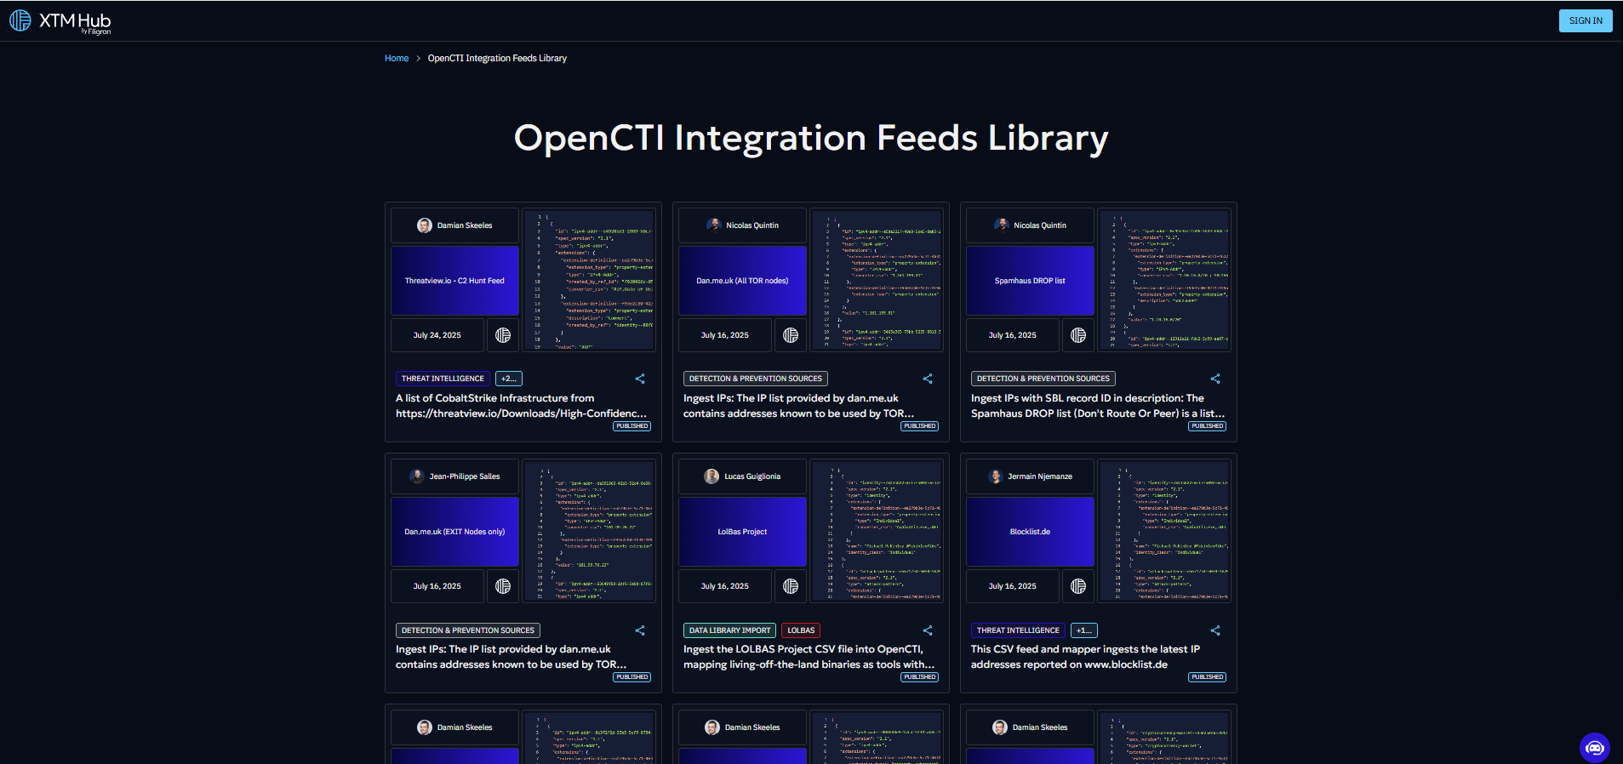Click PUBLISHED badge on Blocklist.de card

[1208, 677]
